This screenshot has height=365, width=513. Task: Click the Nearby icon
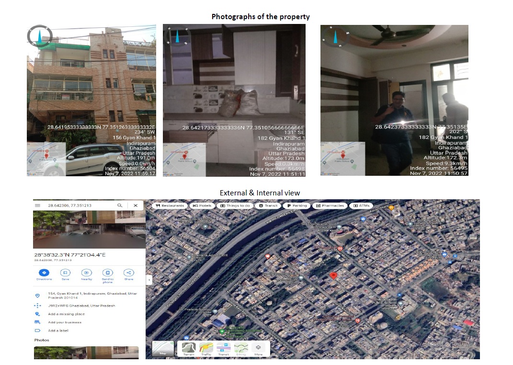86,273
